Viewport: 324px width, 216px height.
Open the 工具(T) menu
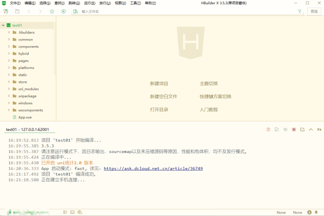tap(135, 3)
